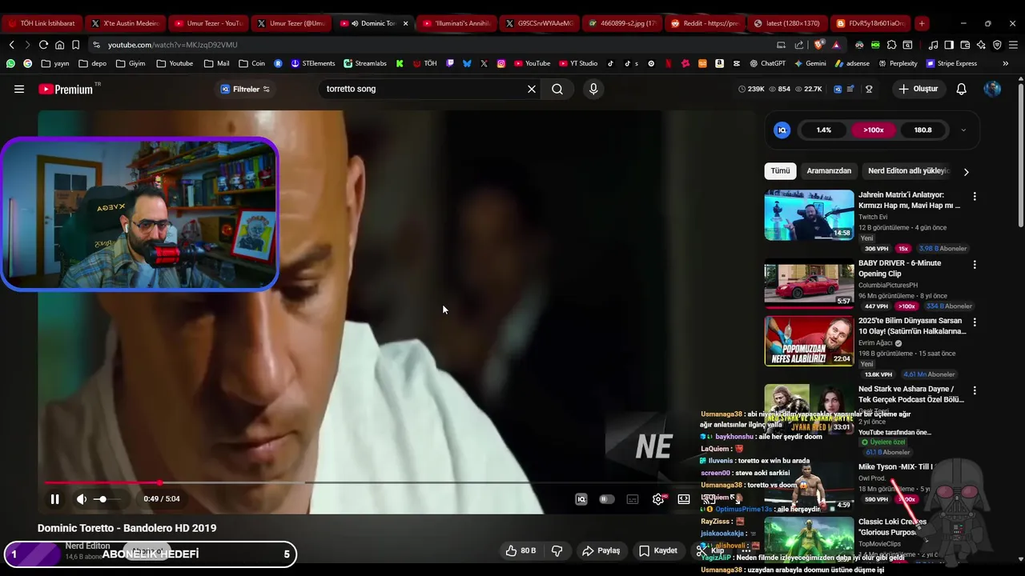Click the Oluştur create button
Screen dimensions: 1025x576
[918, 89]
